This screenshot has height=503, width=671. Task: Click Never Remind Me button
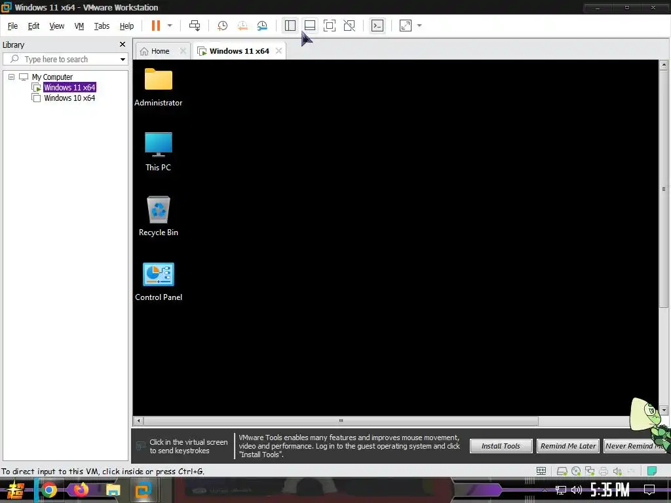pyautogui.click(x=634, y=446)
